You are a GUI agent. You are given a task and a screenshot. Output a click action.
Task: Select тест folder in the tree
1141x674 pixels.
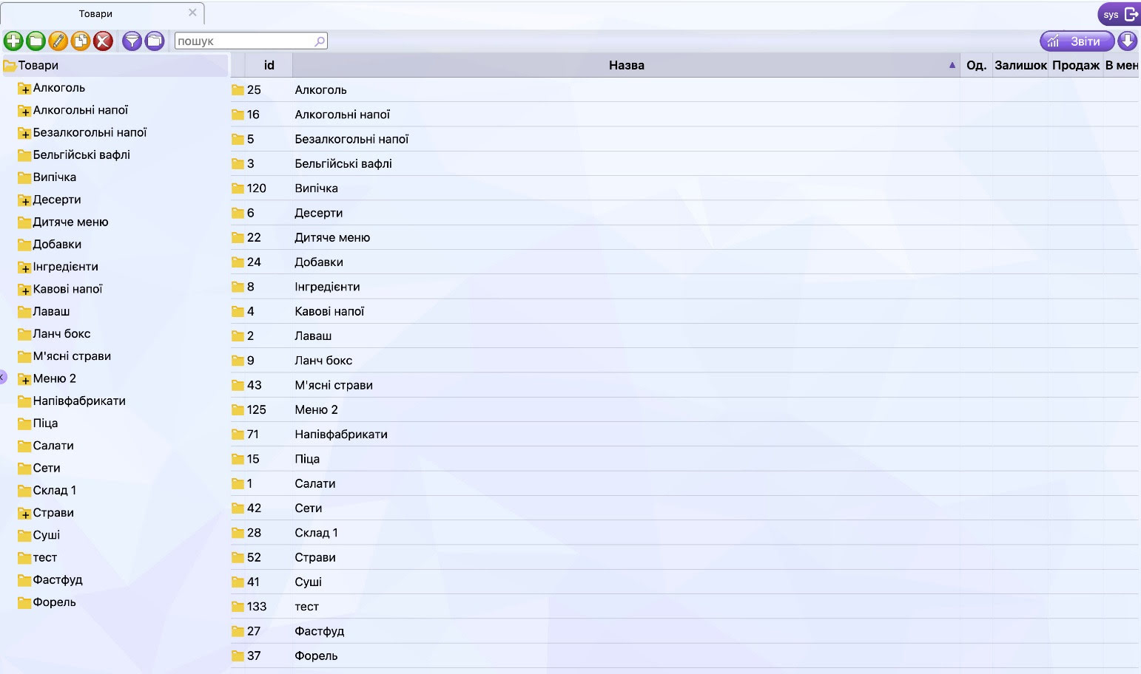point(44,557)
